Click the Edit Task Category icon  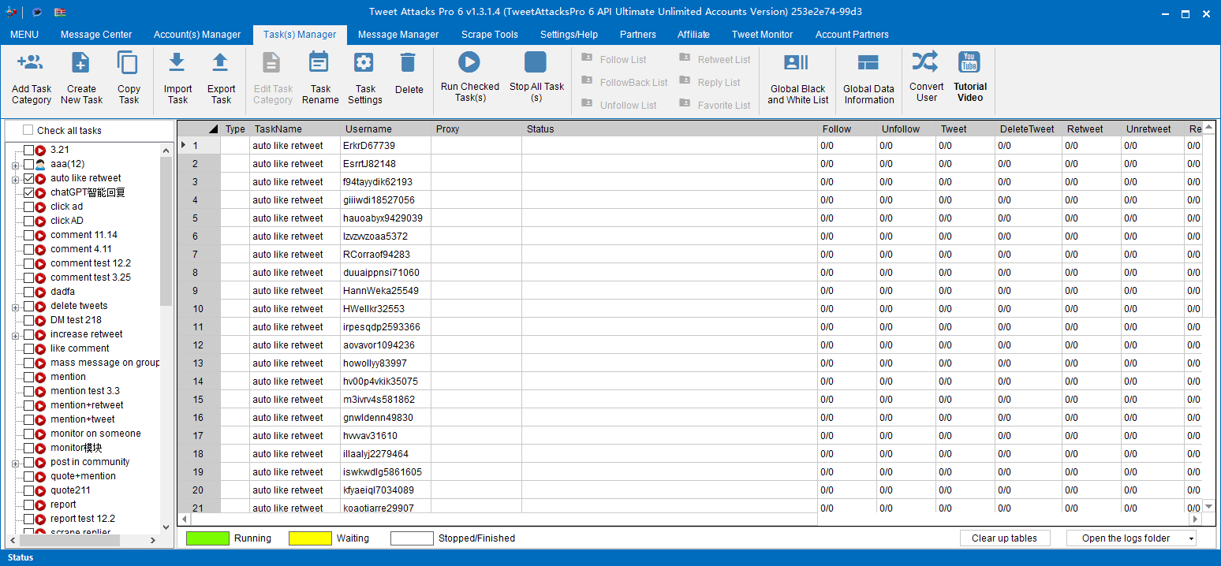tap(271, 63)
